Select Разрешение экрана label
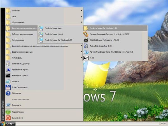 point(20,70)
